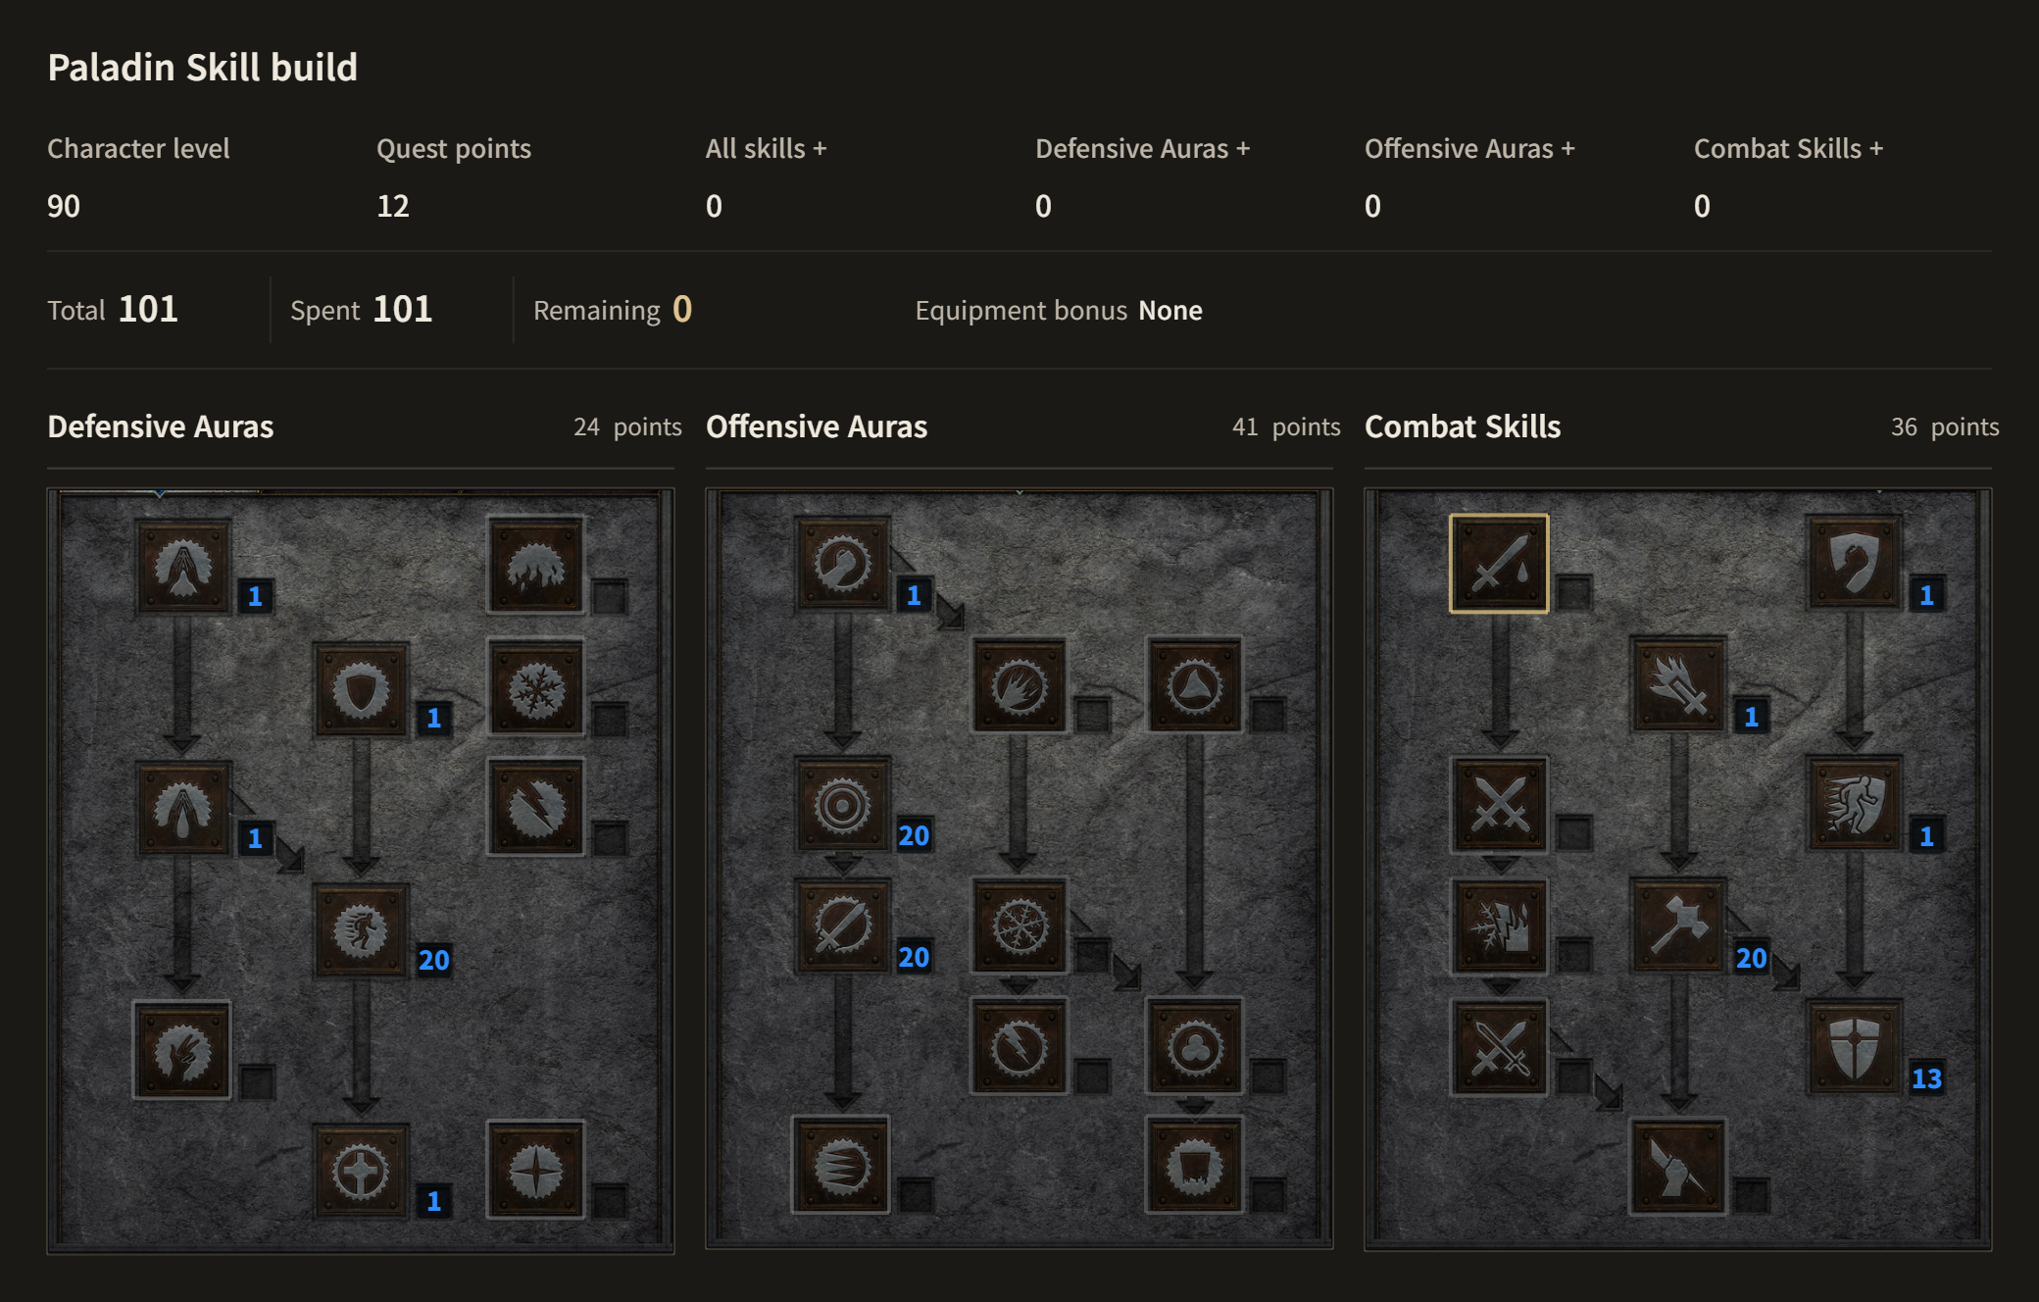Image resolution: width=2039 pixels, height=1302 pixels.
Task: Click the 'Offensive Auras' tree heading
Action: (x=817, y=426)
